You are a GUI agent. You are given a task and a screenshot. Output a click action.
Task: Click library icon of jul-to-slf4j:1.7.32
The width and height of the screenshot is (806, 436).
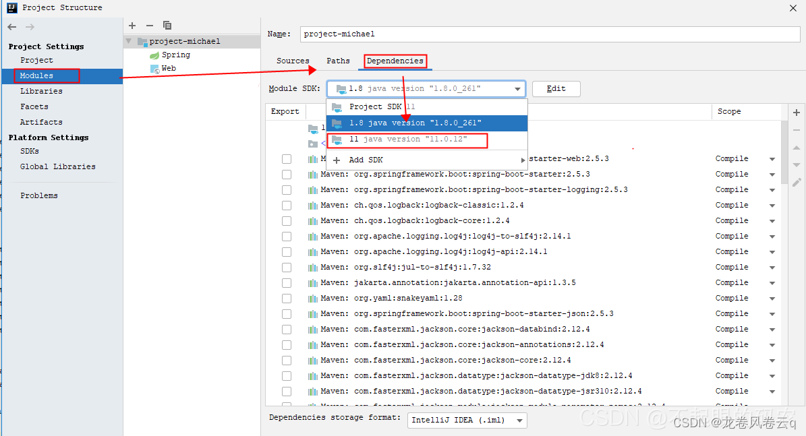click(312, 268)
